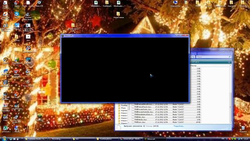The height and width of the screenshot is (141, 250).
Task: Select the TooManyI... folder on desktop
Action: pyautogui.click(x=107, y=4)
